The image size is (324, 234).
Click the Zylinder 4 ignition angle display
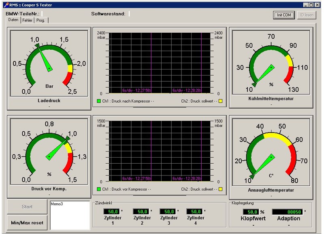point(194,211)
